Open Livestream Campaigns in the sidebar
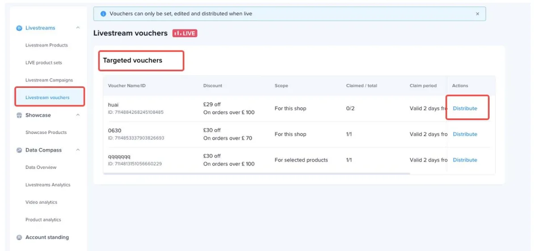Image resolution: width=534 pixels, height=251 pixels. click(x=49, y=80)
